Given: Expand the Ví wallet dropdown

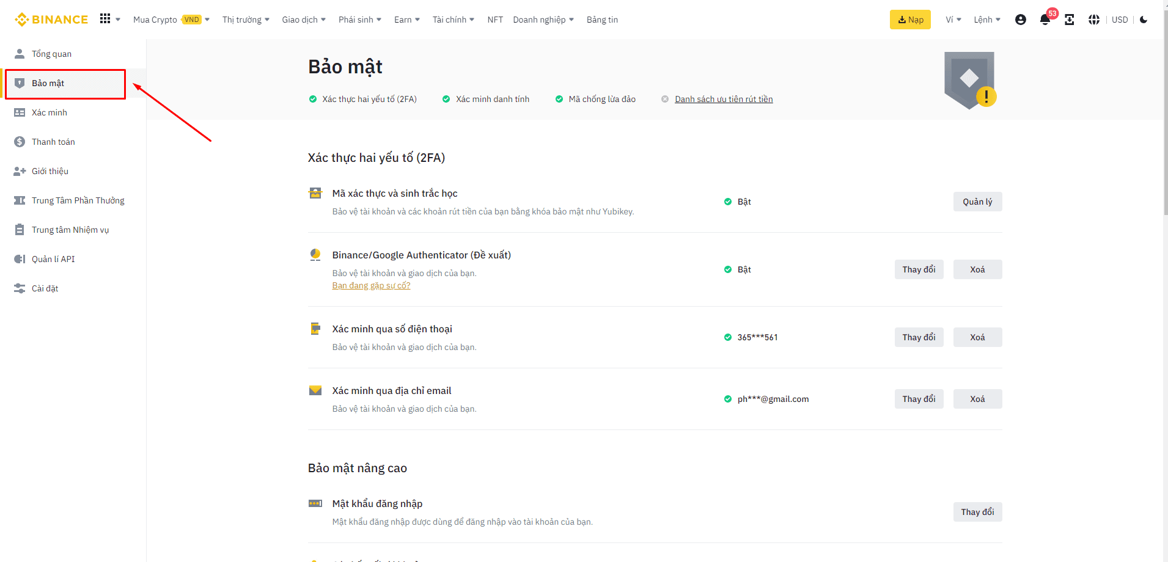Looking at the screenshot, I should click(x=953, y=20).
